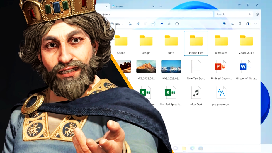Open Microsoft Store from the taskbar

201,149
